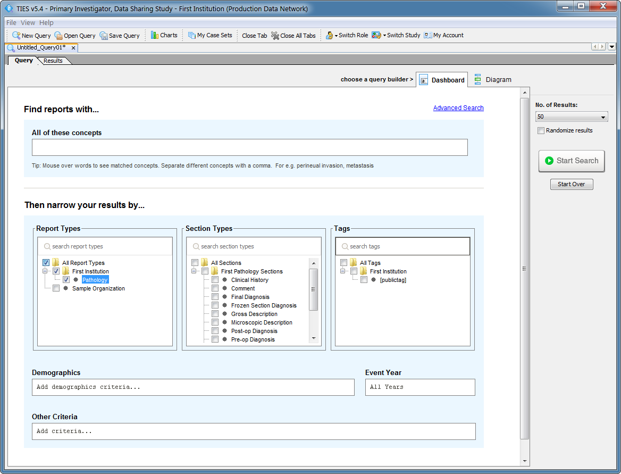Check the Final Diagnosis section type
The image size is (621, 474).
point(215,296)
